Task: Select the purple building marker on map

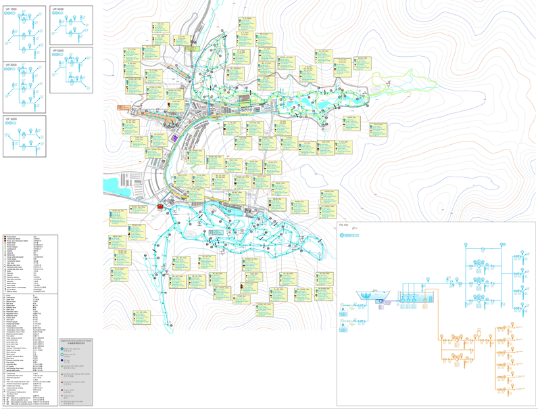Action: tap(174, 138)
